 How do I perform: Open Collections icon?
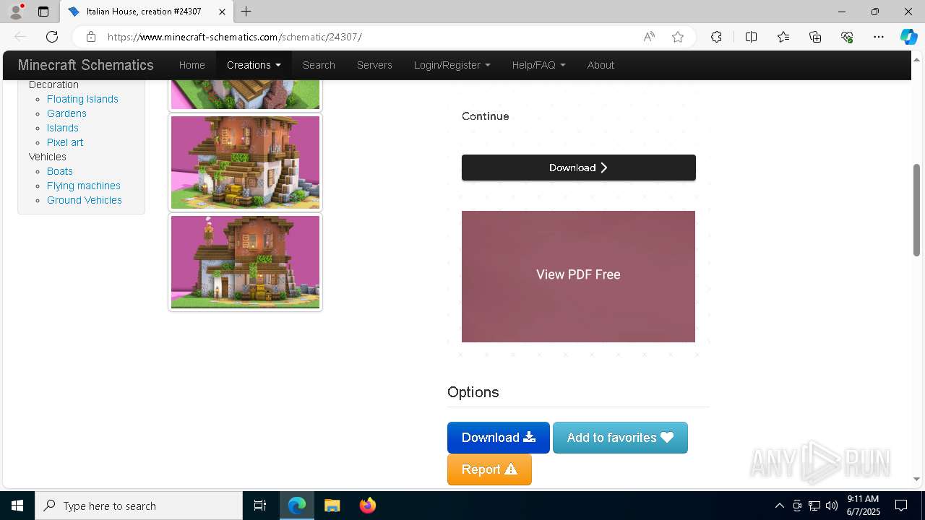click(815, 37)
